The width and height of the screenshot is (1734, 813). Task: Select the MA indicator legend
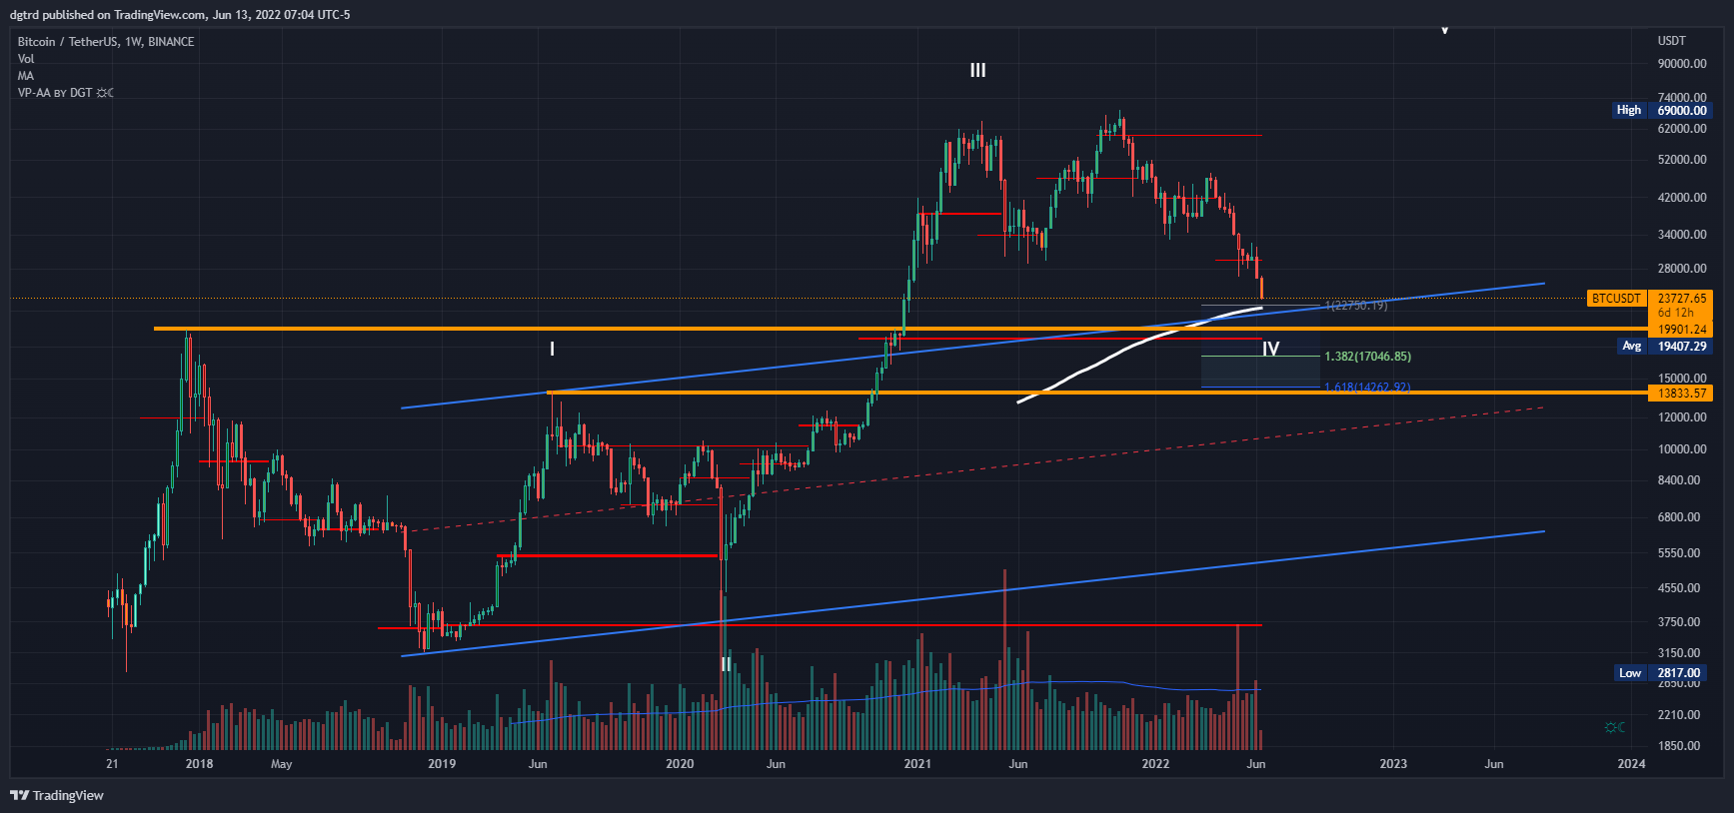[x=26, y=76]
